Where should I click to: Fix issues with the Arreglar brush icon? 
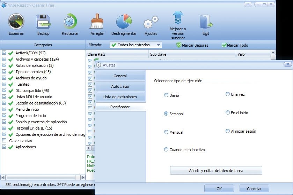pos(97,21)
